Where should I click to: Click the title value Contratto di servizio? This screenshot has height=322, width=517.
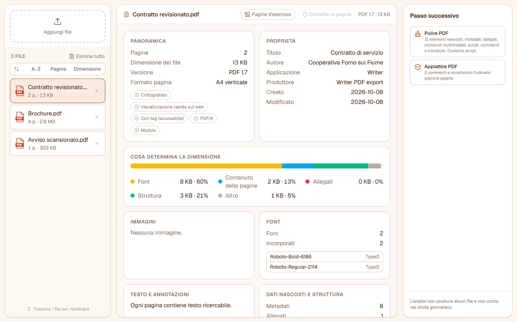tap(357, 53)
